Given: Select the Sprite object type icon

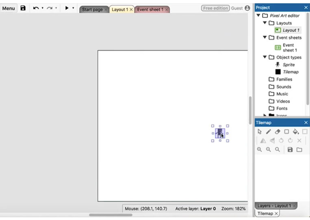Looking at the screenshot, I should (278, 65).
